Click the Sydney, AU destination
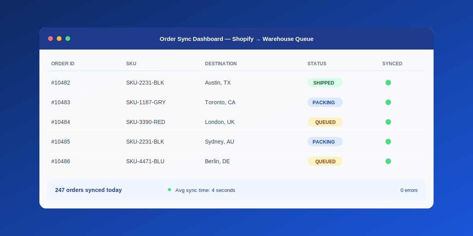Image resolution: width=473 pixels, height=236 pixels. [220, 142]
